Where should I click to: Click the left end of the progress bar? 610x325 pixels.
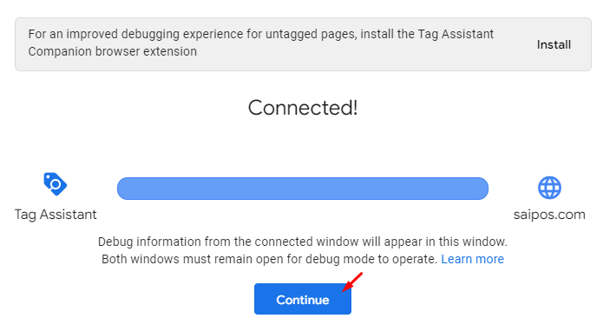point(124,189)
